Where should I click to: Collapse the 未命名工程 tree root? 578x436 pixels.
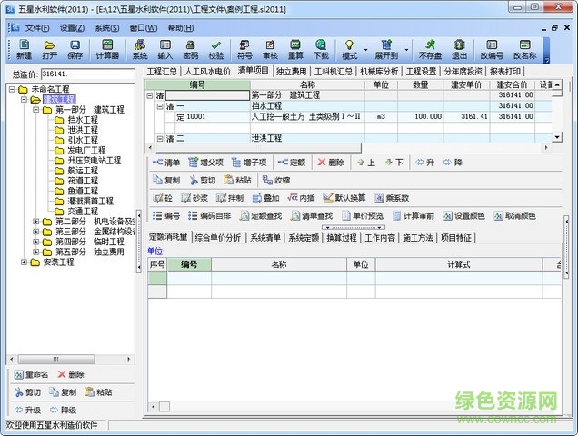(12, 89)
